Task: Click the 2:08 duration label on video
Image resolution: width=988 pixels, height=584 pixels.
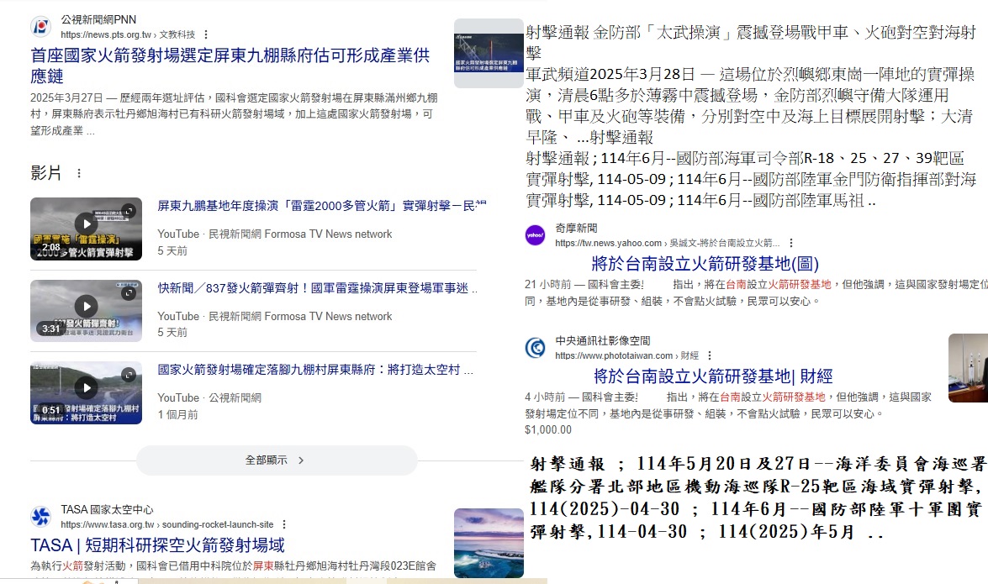Action: tap(51, 247)
